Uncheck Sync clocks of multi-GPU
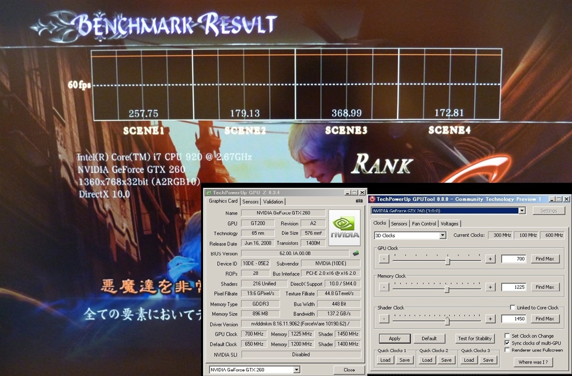Screen dimensions: 572x376 click(x=507, y=343)
